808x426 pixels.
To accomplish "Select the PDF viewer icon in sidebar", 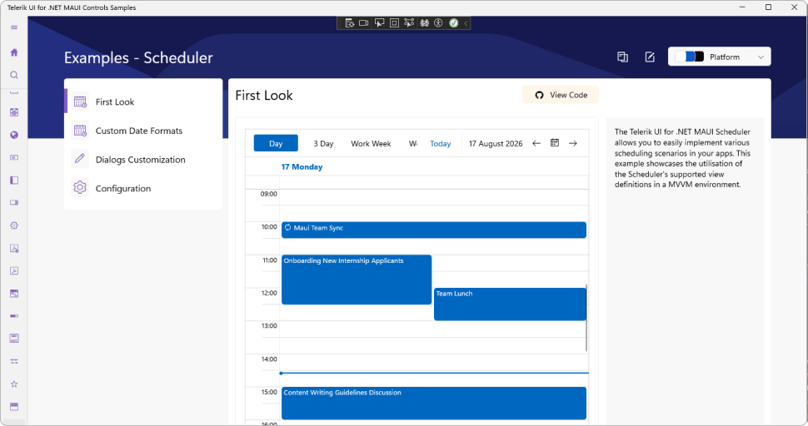I will (14, 270).
